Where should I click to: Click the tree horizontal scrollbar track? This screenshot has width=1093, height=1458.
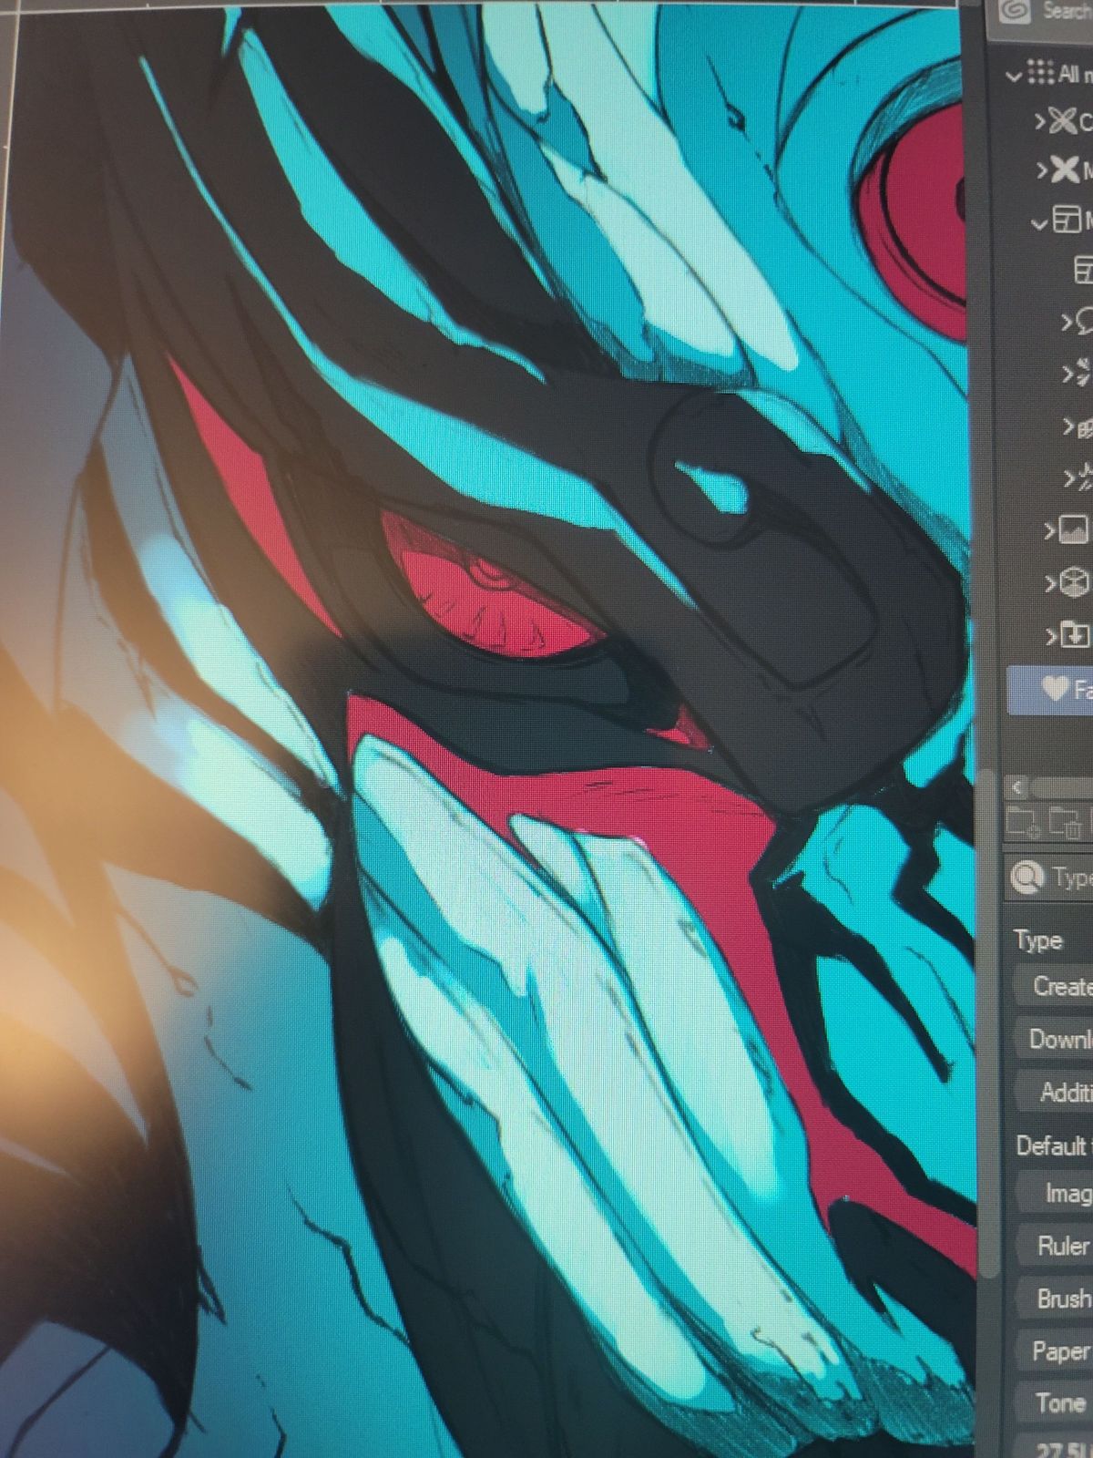point(1063,786)
